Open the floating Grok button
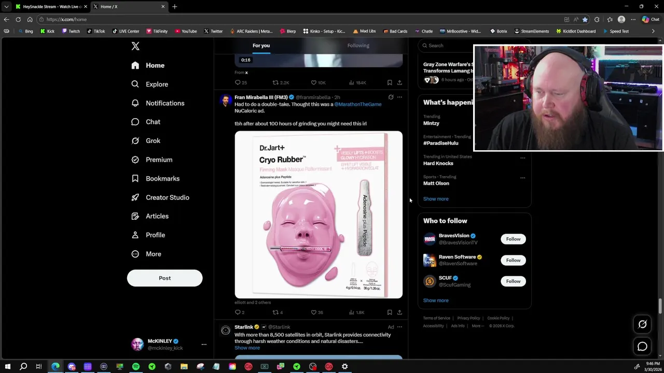 [x=642, y=324]
